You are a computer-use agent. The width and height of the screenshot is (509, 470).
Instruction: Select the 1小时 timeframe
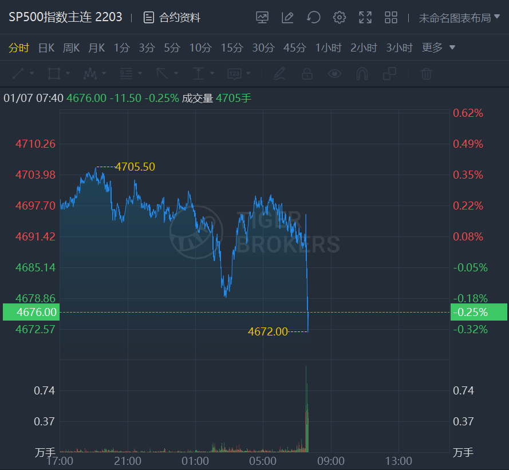[x=328, y=48]
